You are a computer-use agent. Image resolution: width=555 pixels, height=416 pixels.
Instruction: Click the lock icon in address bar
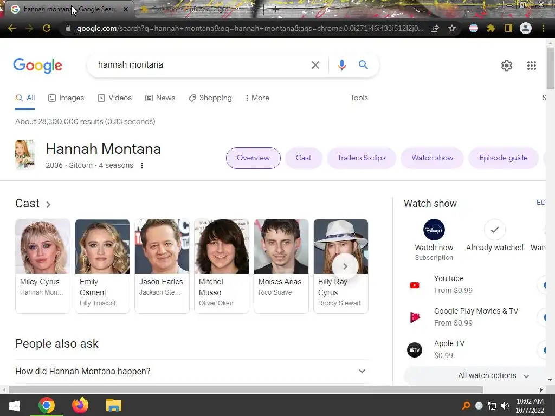coord(68,28)
